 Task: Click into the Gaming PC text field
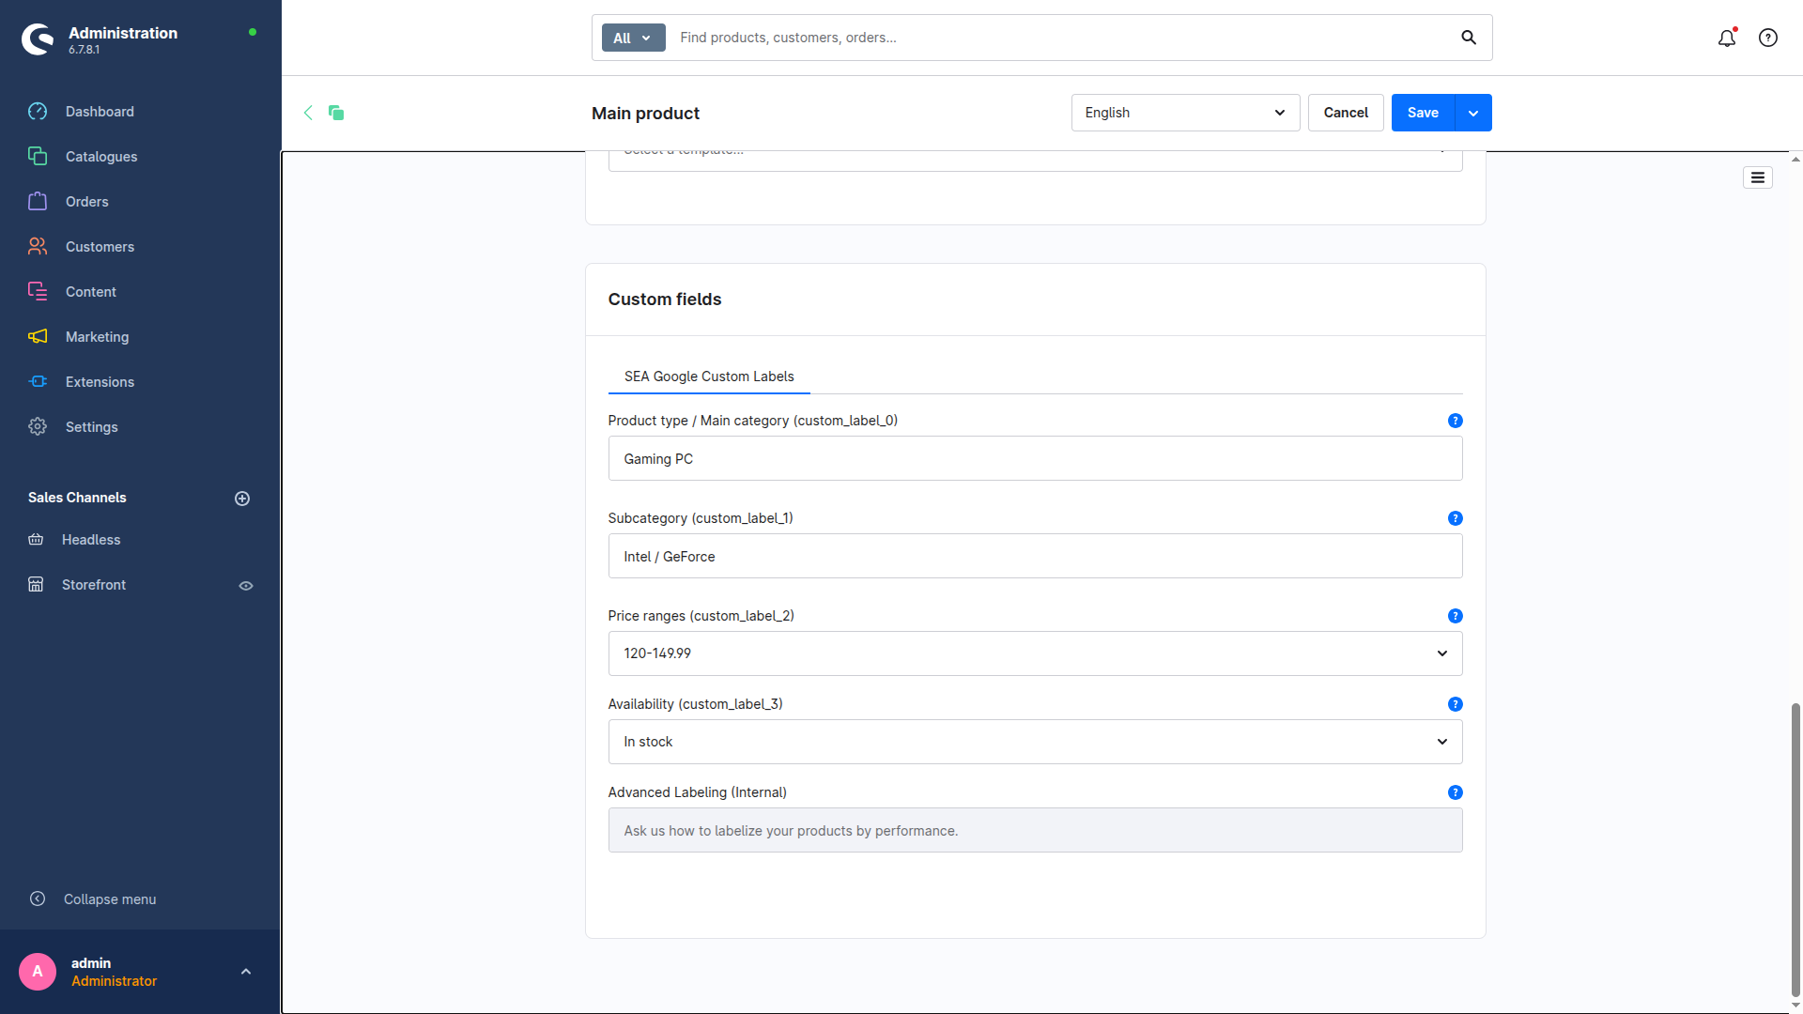(1035, 459)
